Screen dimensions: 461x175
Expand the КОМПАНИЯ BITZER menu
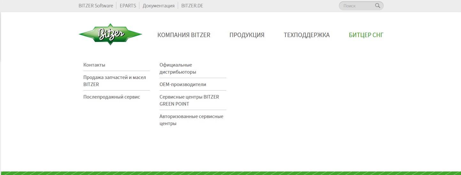(184, 35)
